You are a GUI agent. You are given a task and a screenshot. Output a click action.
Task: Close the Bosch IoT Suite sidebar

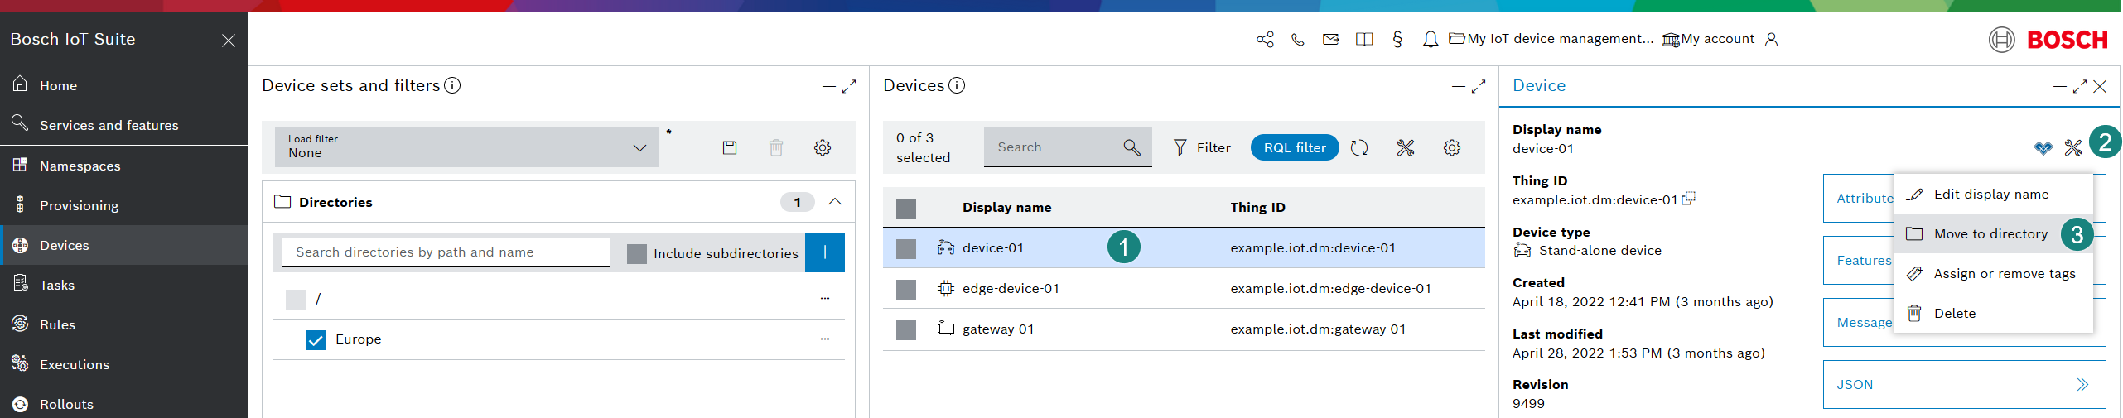[x=229, y=41]
